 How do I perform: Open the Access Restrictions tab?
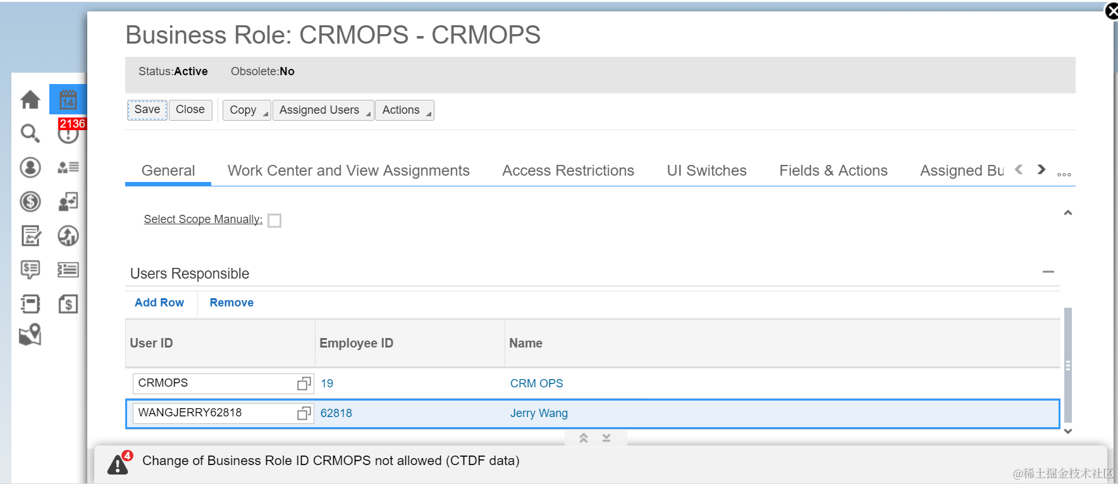[568, 171]
